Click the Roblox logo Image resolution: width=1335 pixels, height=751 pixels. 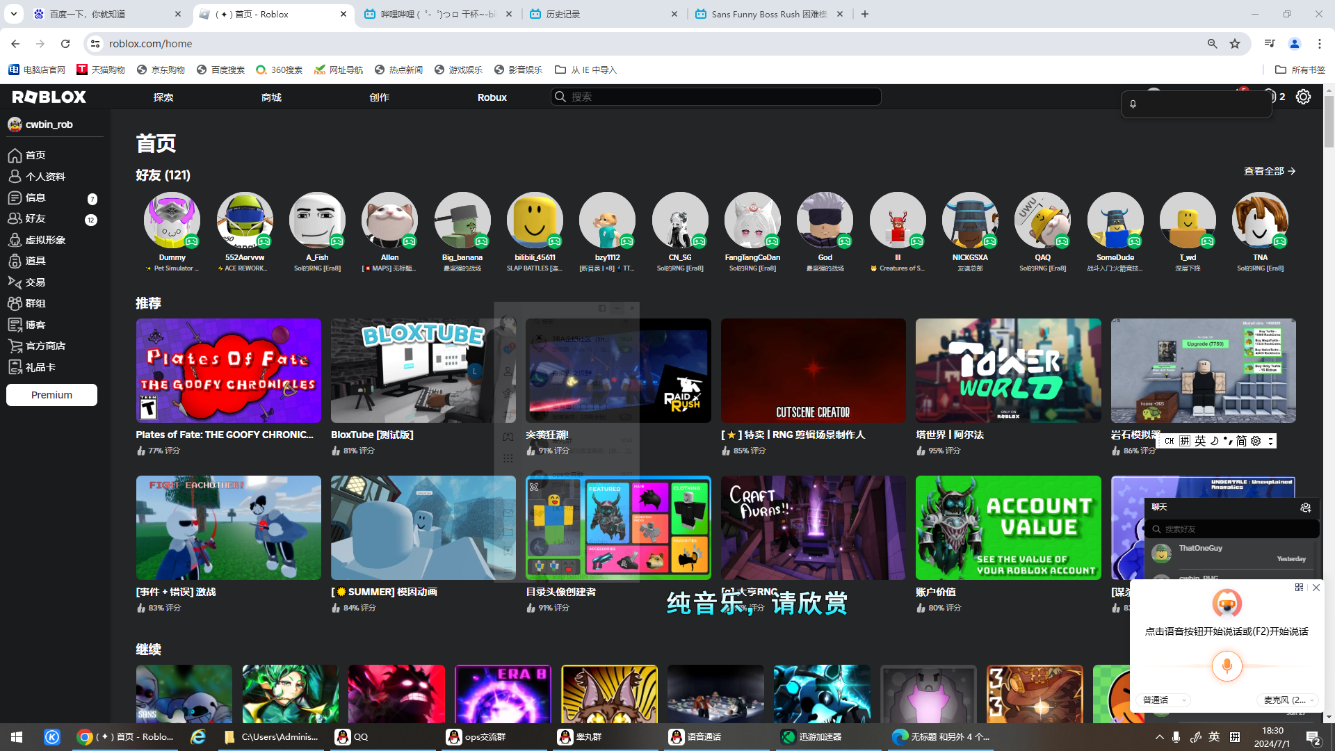[x=49, y=97]
